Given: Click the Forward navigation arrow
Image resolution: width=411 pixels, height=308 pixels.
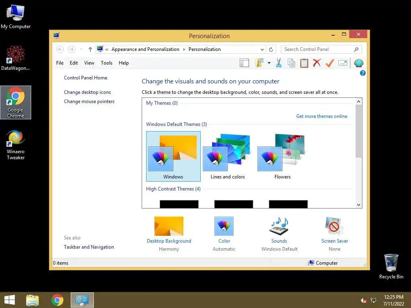Looking at the screenshot, I should tap(71, 49).
